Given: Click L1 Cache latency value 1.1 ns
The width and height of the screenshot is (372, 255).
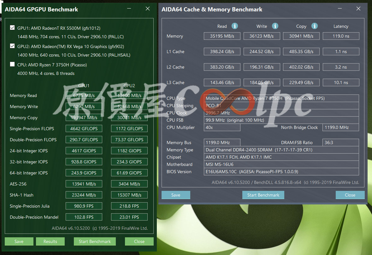Looking at the screenshot, I should coord(341,52).
